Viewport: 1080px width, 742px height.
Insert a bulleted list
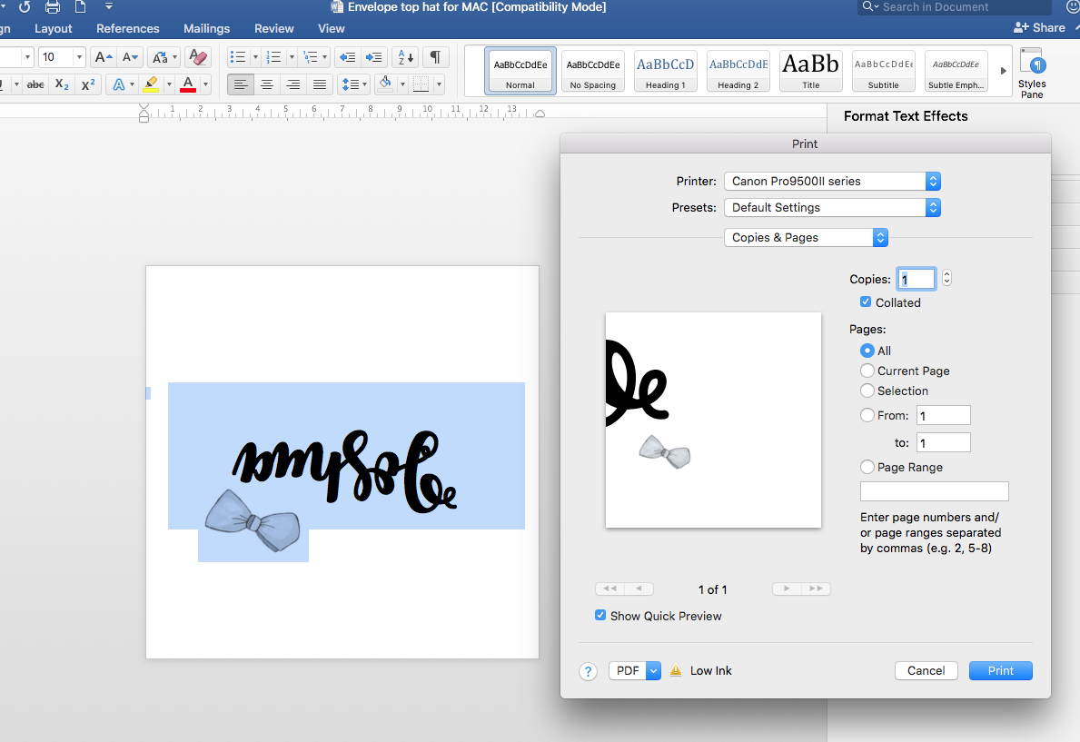tap(238, 57)
